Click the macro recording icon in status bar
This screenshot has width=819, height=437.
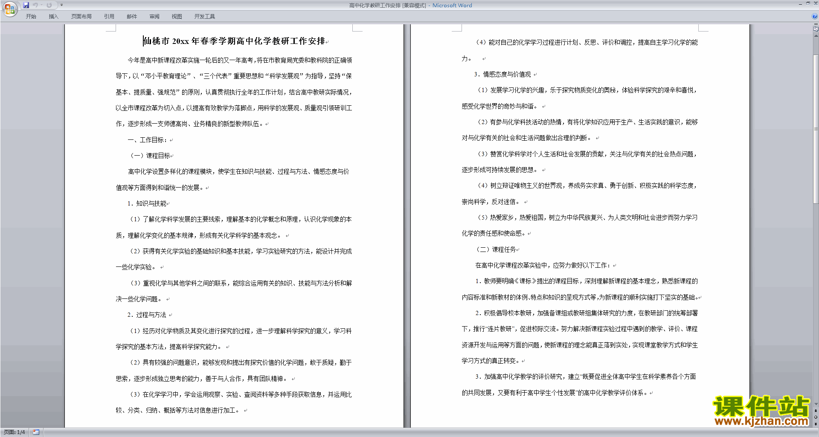tap(36, 432)
